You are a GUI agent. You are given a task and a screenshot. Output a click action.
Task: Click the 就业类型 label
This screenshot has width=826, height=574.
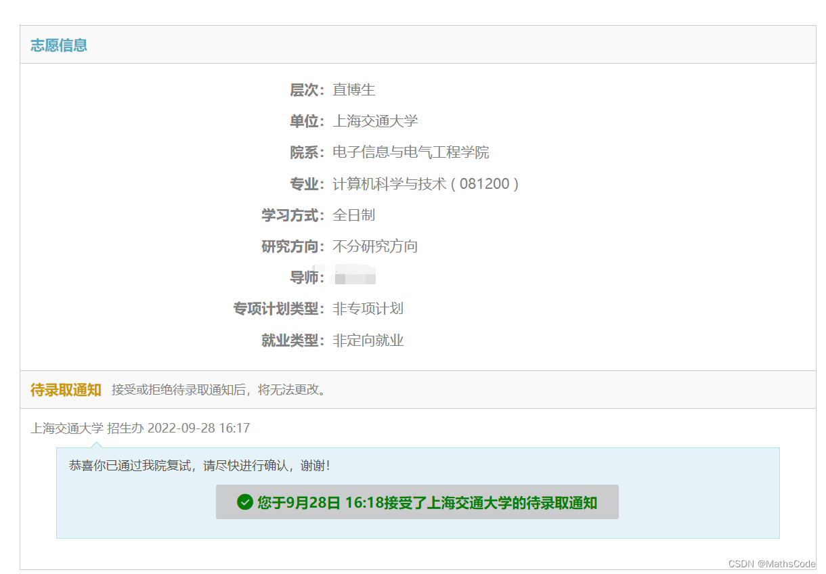293,340
